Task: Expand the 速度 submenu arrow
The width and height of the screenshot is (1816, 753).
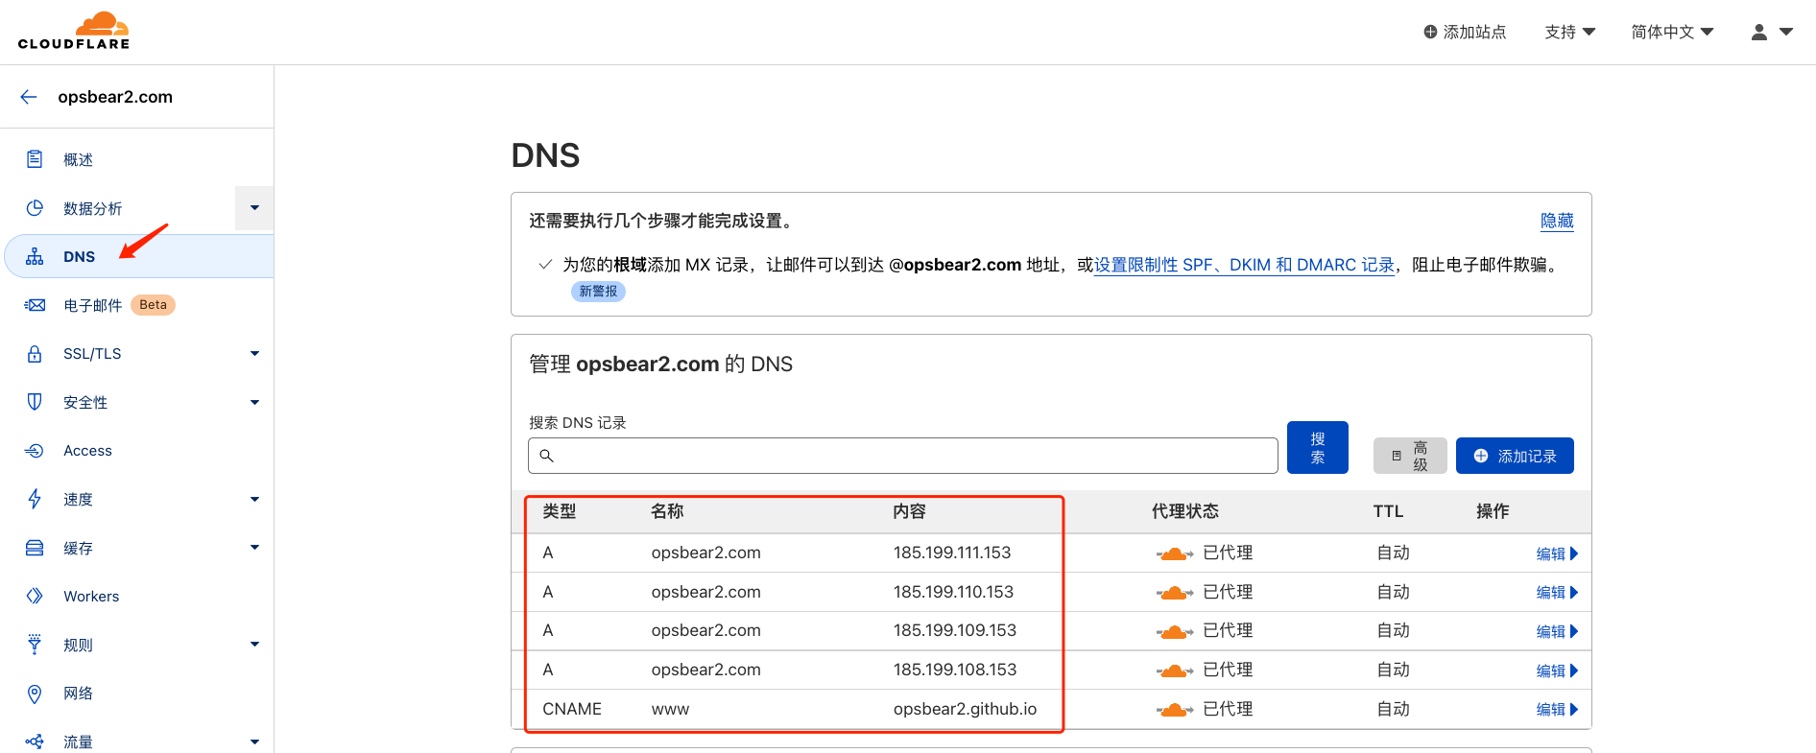Action: 254,499
